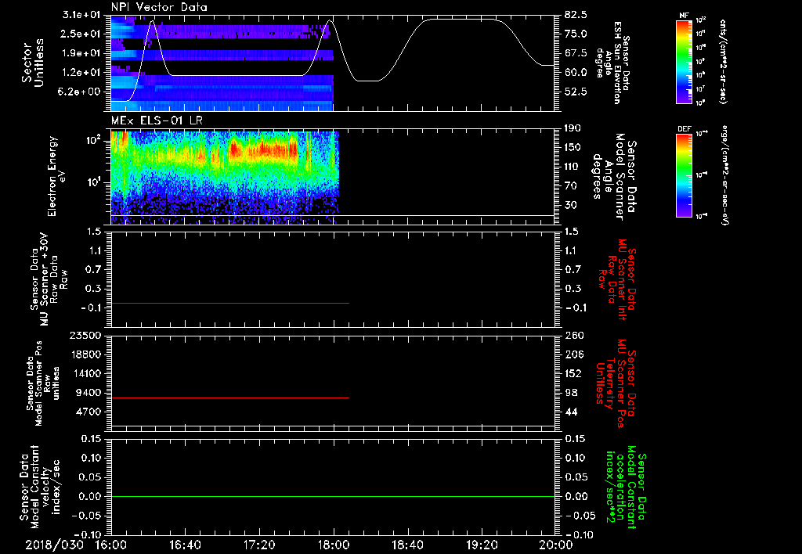Click the 2018/030 date label
Image resolution: width=802 pixels, height=554 pixels.
[54, 545]
